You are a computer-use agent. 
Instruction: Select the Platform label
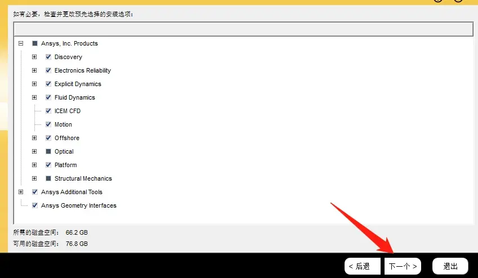click(65, 165)
